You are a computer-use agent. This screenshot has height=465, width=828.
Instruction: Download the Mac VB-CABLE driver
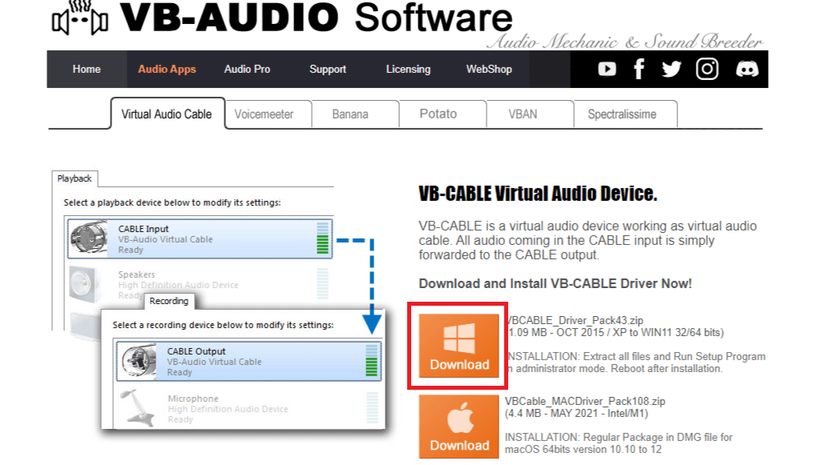(x=459, y=427)
